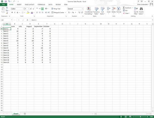Expand Font Color options arrow
Screen dimensions: 154x118
(x=34, y=12)
